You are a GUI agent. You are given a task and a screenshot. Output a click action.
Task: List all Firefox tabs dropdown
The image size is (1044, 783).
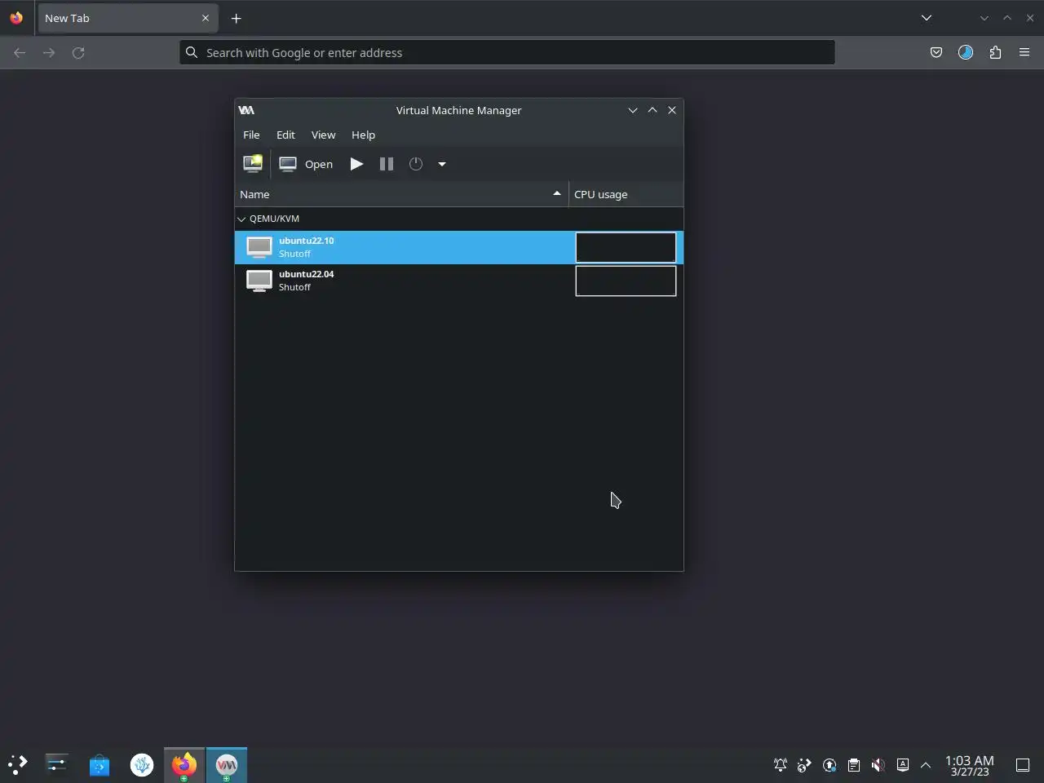point(927,18)
